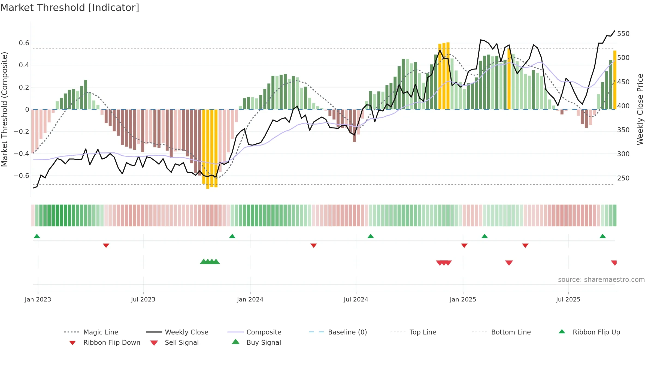Screen dimensions: 654x368
Task: Click the Buy Signal legend green triangle icon
Action: [x=236, y=342]
